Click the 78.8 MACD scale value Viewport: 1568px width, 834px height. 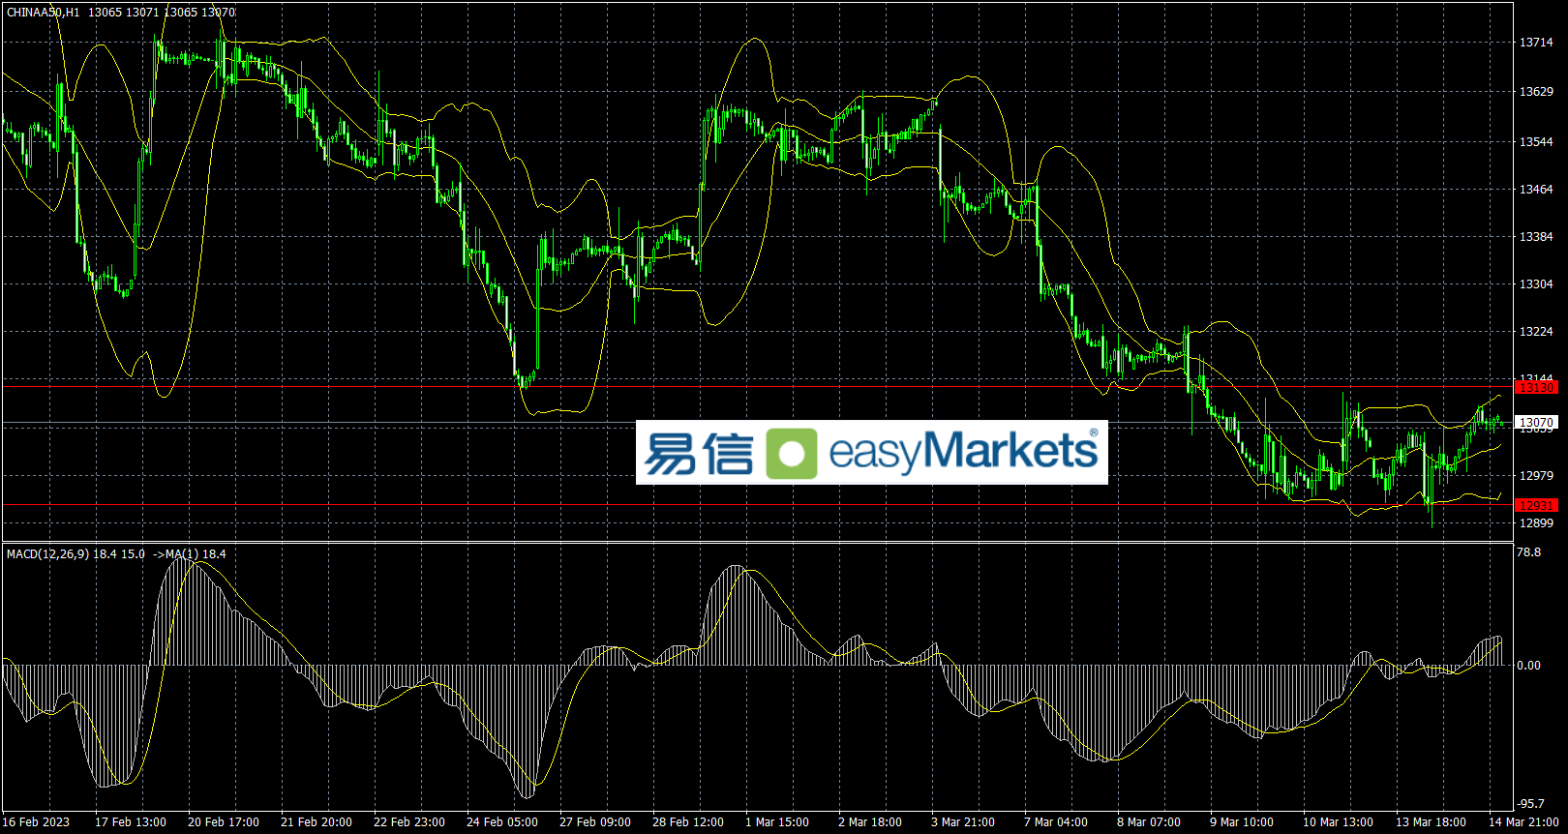tap(1529, 552)
